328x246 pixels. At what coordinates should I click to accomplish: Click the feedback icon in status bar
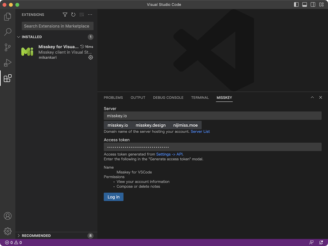[311, 242]
